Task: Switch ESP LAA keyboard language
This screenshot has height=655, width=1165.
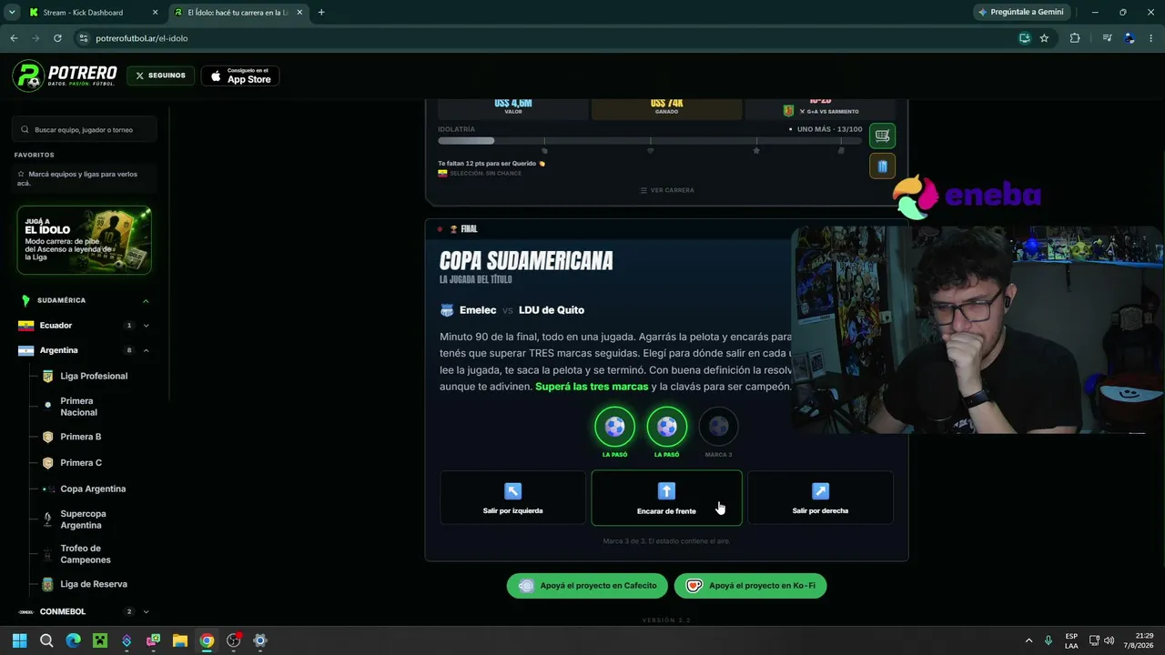Action: [x=1071, y=640]
